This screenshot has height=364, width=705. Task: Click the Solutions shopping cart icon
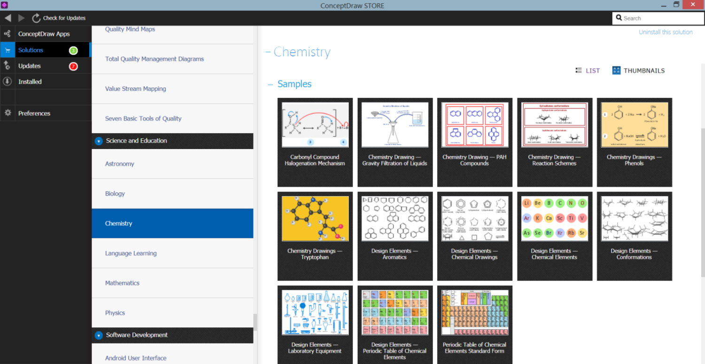7,50
